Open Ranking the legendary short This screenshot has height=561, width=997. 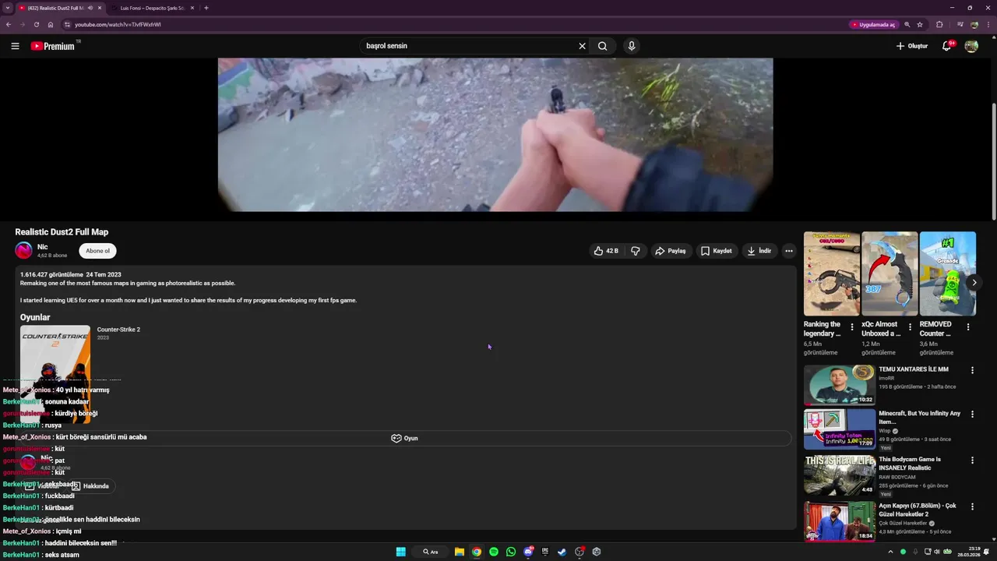pyautogui.click(x=832, y=273)
